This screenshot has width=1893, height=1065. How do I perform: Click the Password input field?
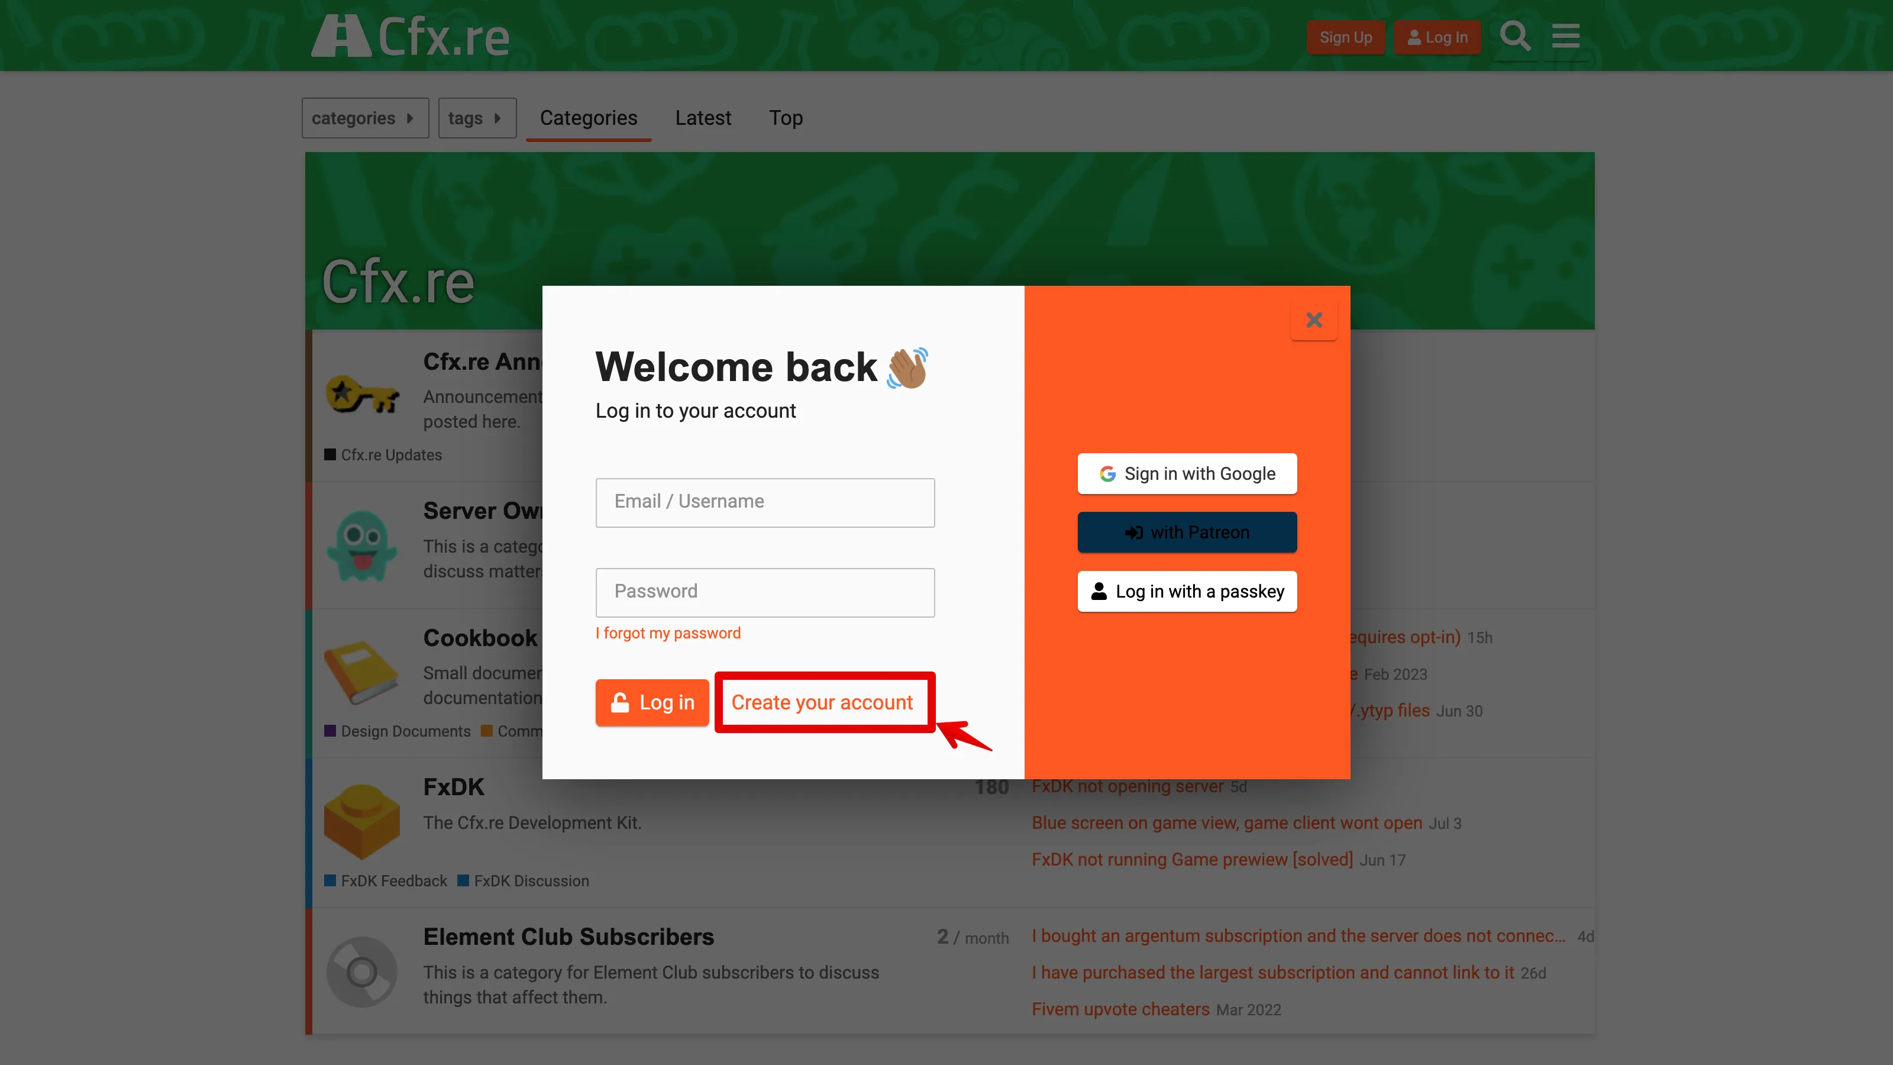[764, 592]
